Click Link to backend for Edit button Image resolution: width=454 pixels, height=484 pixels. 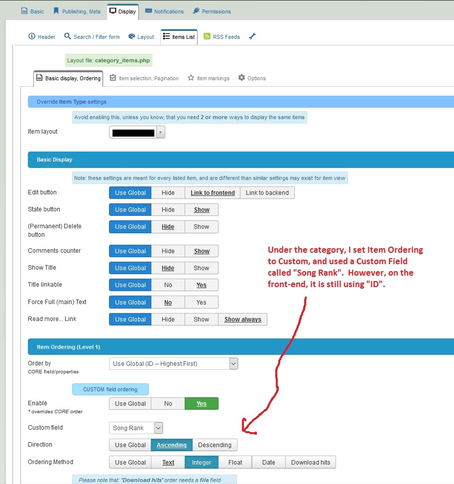click(267, 193)
